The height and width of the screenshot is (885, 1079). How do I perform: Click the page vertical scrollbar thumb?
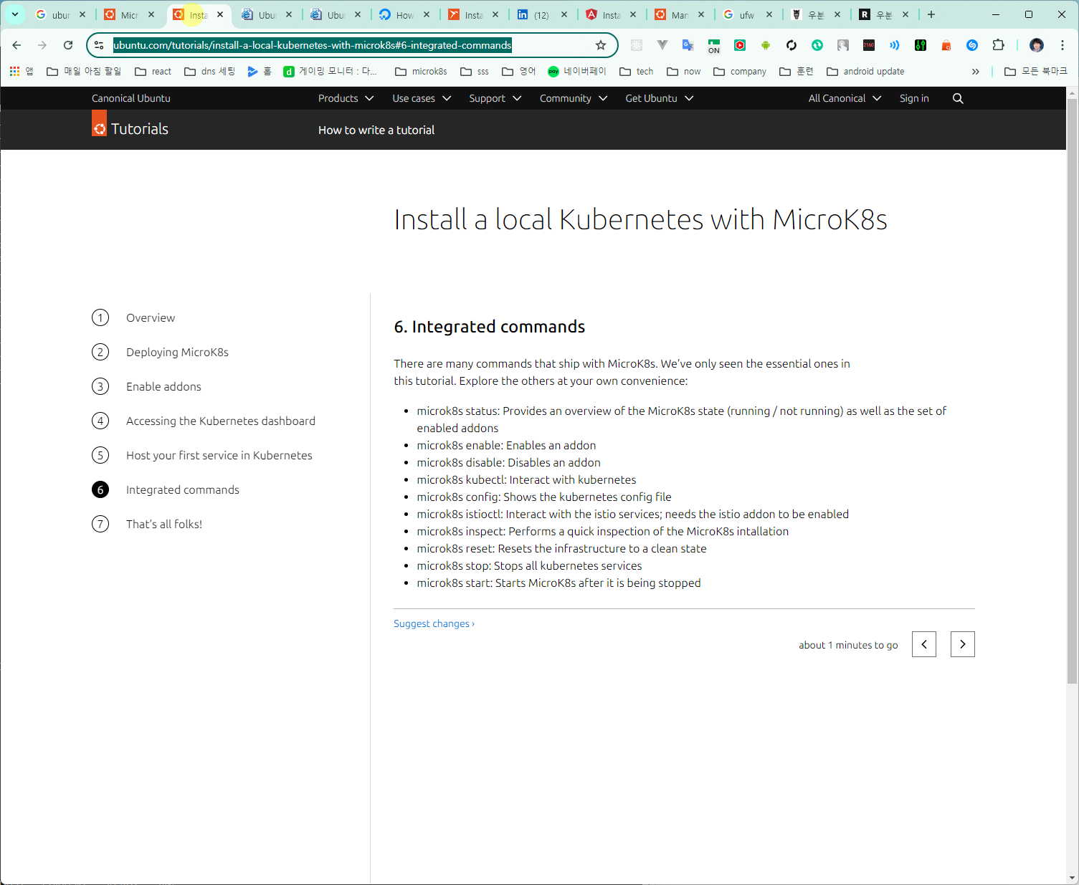tap(1073, 391)
